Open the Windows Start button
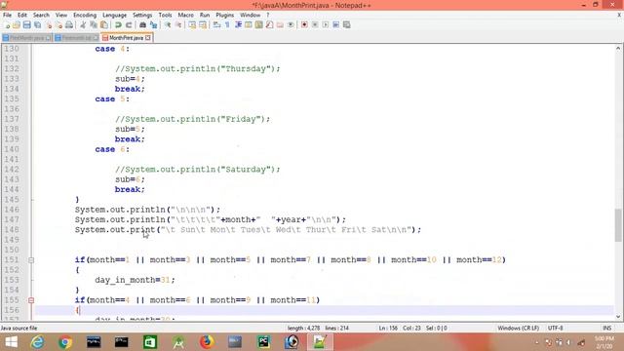The height and width of the screenshot is (351, 624). click(11, 342)
